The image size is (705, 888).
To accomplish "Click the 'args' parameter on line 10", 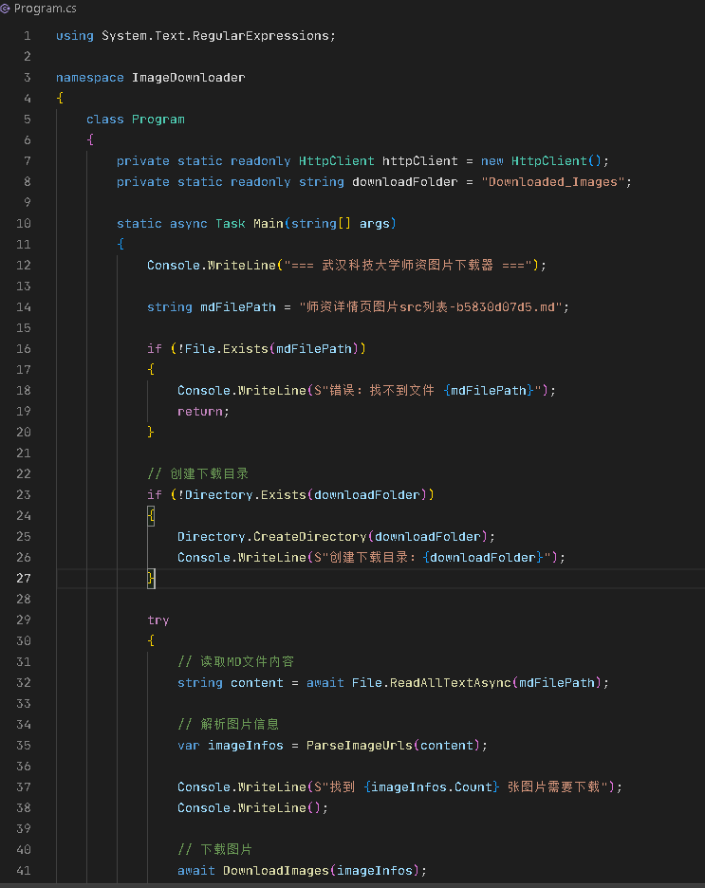I will point(374,224).
